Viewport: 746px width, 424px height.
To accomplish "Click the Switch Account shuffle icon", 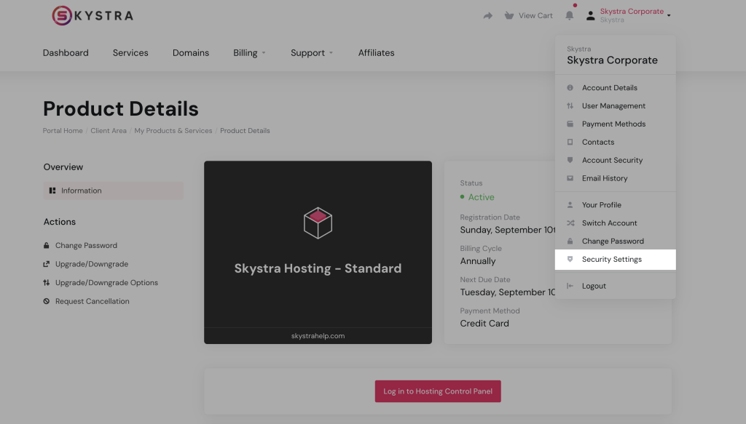I will point(570,223).
